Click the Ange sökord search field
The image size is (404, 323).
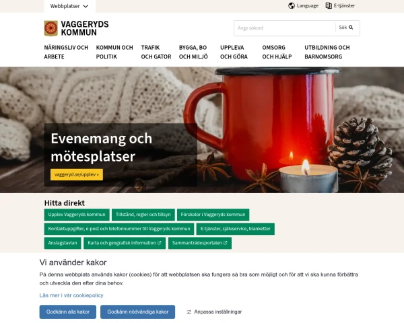(285, 28)
